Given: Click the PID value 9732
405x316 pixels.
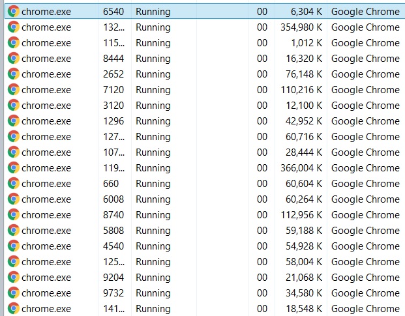Looking at the screenshot, I should click(113, 293).
